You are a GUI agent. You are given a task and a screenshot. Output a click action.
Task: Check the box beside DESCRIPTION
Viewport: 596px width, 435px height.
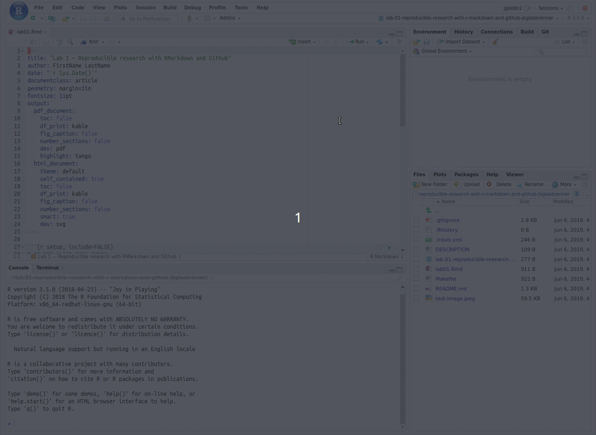pyautogui.click(x=416, y=249)
